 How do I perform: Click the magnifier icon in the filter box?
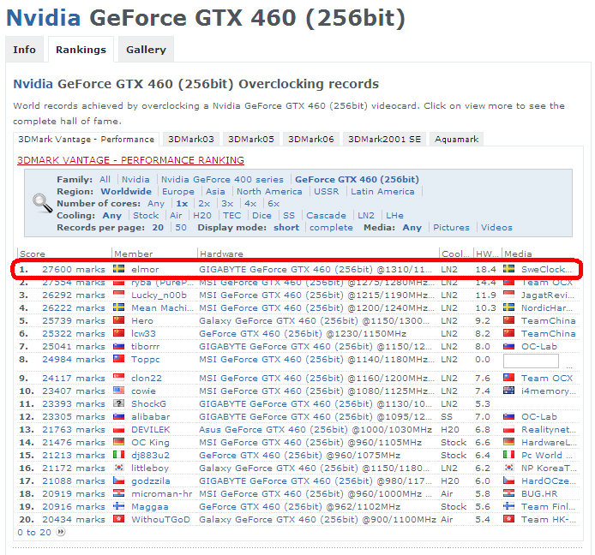click(42, 203)
